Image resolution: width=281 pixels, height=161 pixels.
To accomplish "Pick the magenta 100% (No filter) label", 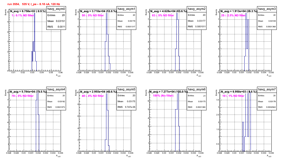I will [163, 96].
